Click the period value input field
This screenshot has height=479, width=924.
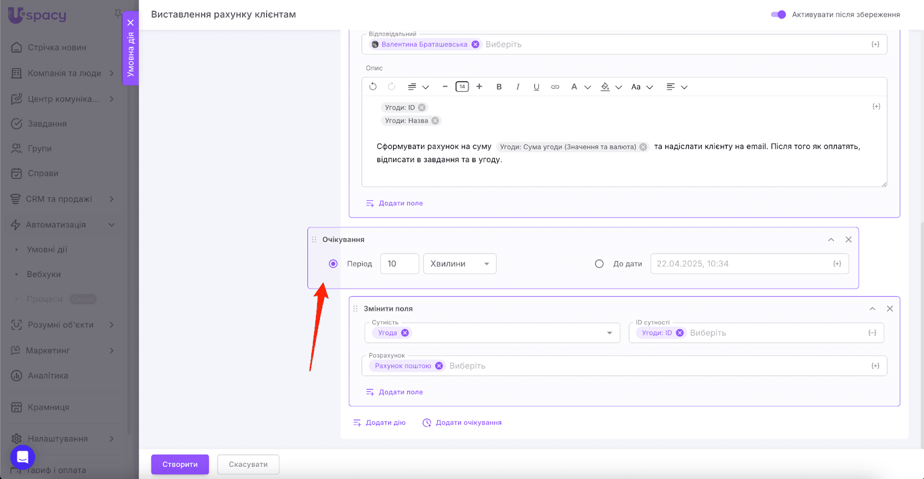click(399, 264)
